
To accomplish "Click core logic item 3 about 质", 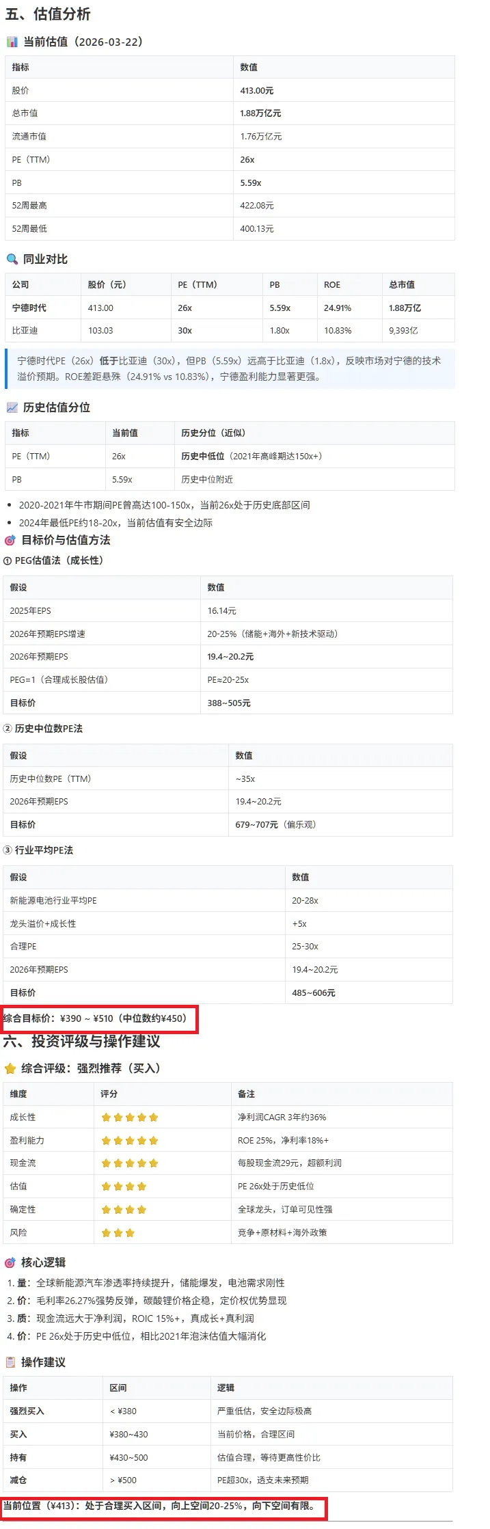I will [131, 1318].
